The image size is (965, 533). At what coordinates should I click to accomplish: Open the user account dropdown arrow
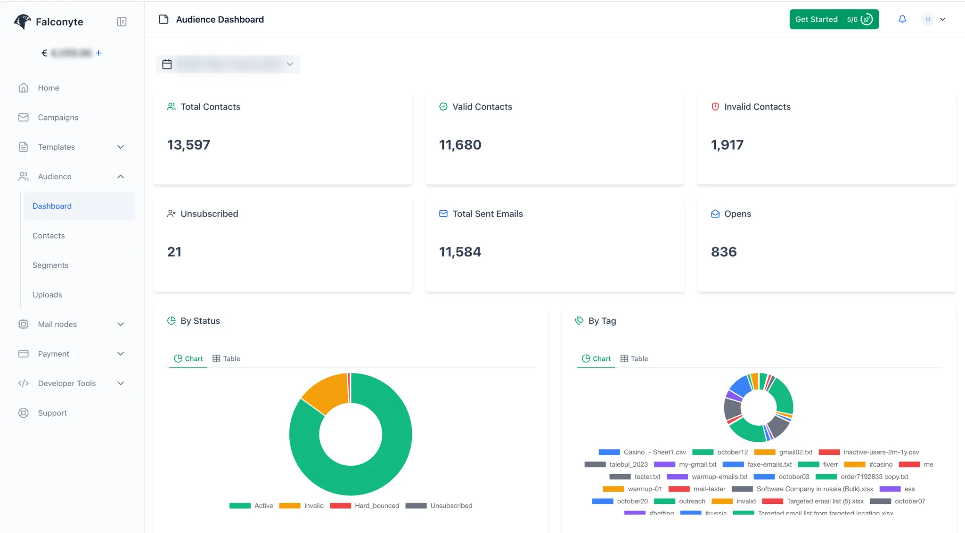pos(943,19)
